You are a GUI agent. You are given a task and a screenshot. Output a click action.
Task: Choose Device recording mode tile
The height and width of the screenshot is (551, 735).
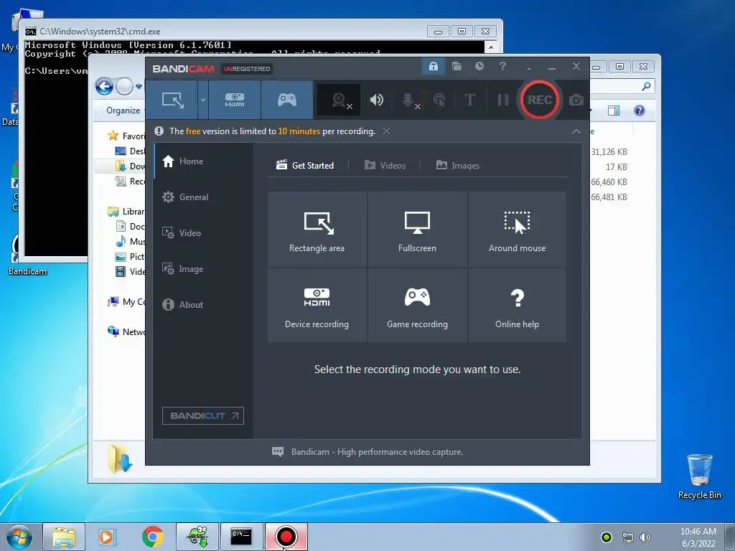pyautogui.click(x=317, y=305)
